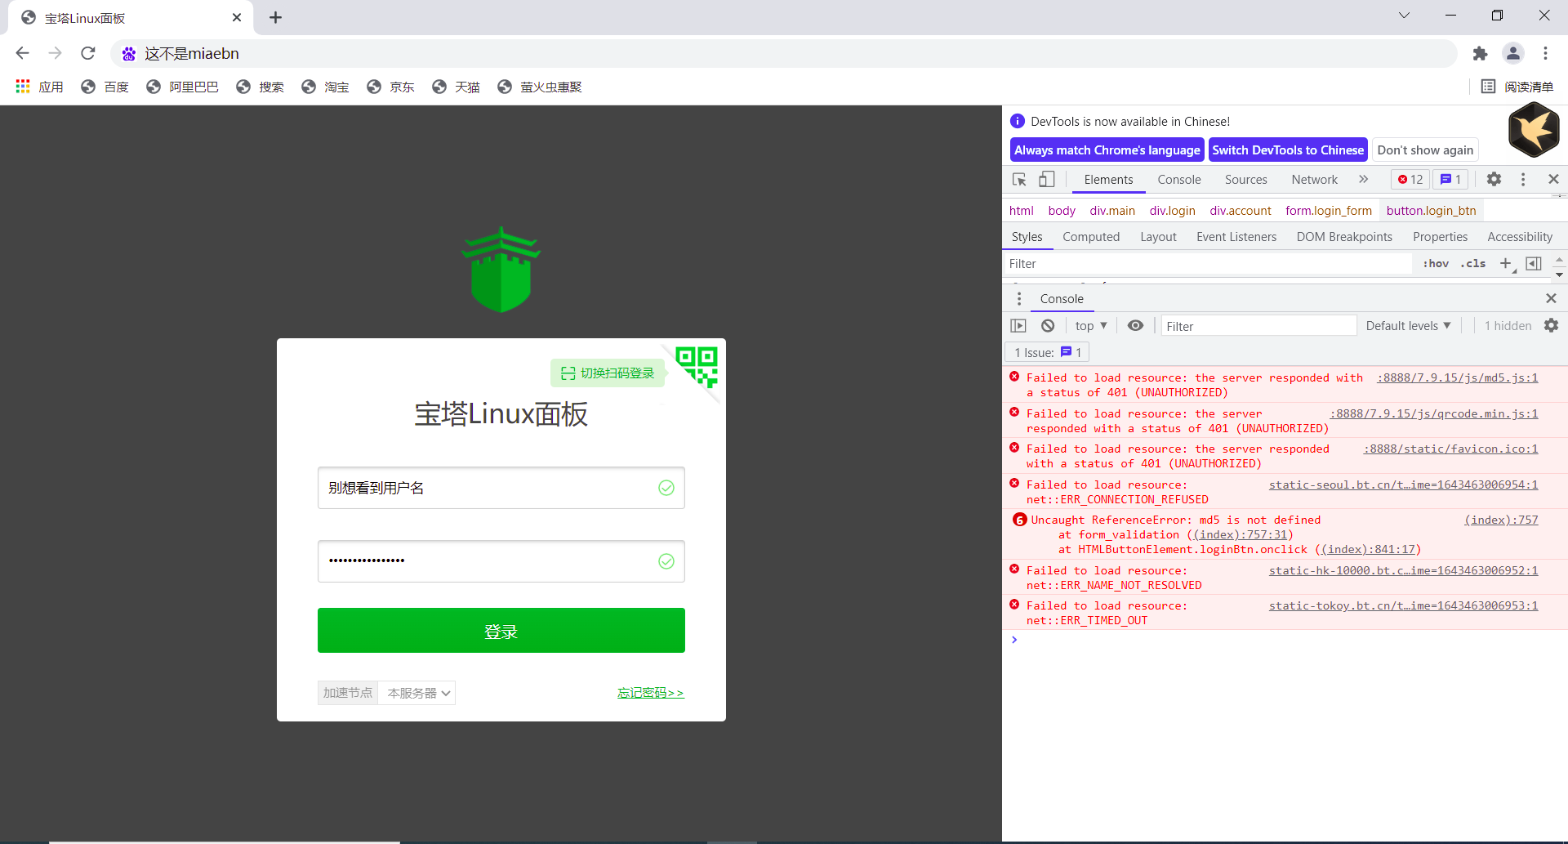1568x844 pixels.
Task: Click the green 登录 button
Action: point(501,631)
